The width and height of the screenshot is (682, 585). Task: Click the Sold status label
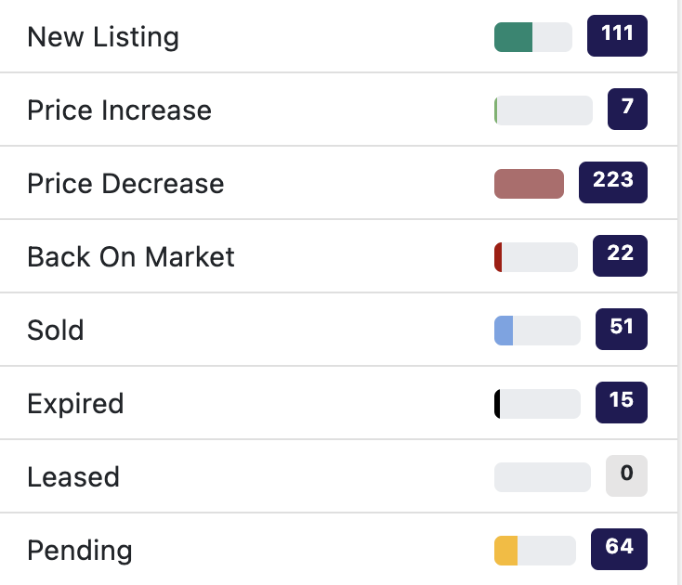coord(56,331)
